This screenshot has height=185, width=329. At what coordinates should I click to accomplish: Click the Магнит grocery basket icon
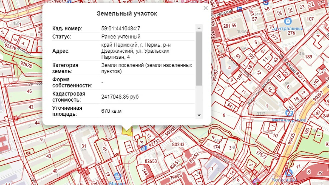[117, 176]
